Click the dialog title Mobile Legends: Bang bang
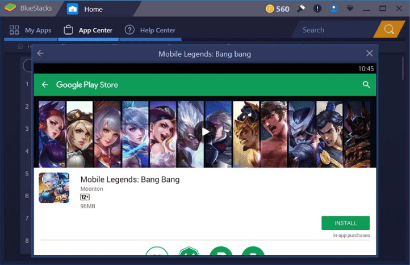The height and width of the screenshot is (265, 410). (x=205, y=54)
